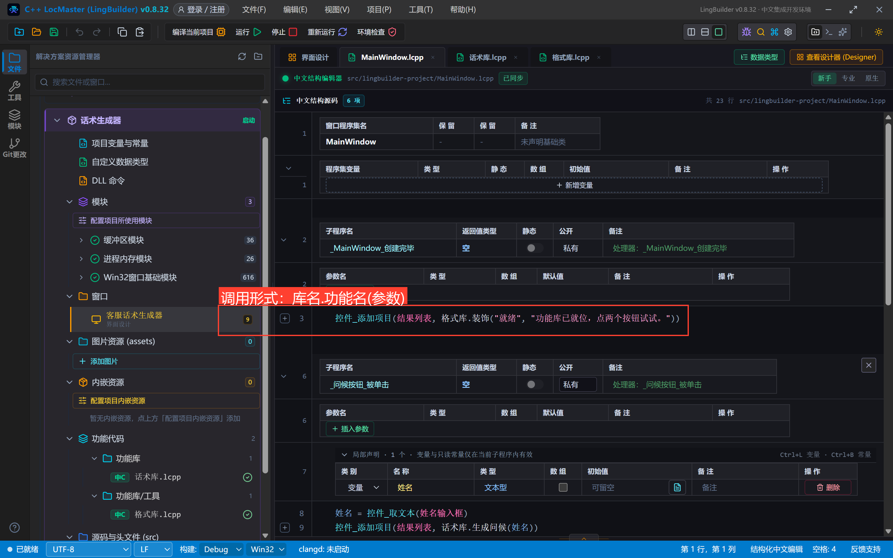Click 查看设计器 (Designer) button
The height and width of the screenshot is (558, 893).
(836, 57)
